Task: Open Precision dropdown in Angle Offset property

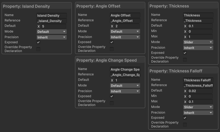Action: tap(125, 37)
